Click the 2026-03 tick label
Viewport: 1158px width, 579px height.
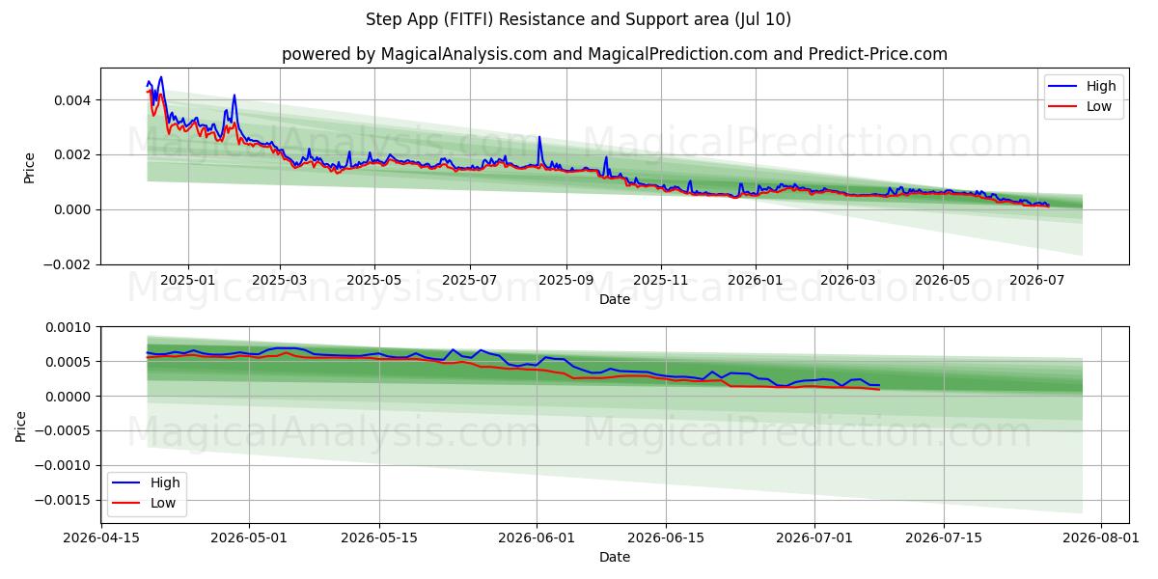pyautogui.click(x=847, y=280)
